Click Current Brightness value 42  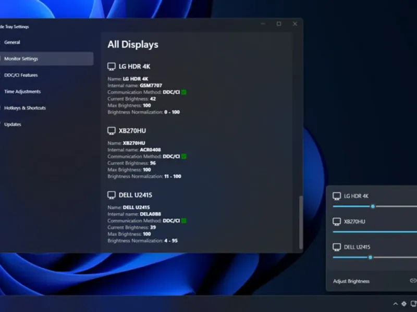point(153,99)
